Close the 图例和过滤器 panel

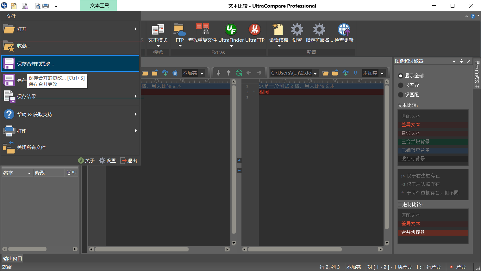[x=469, y=61]
